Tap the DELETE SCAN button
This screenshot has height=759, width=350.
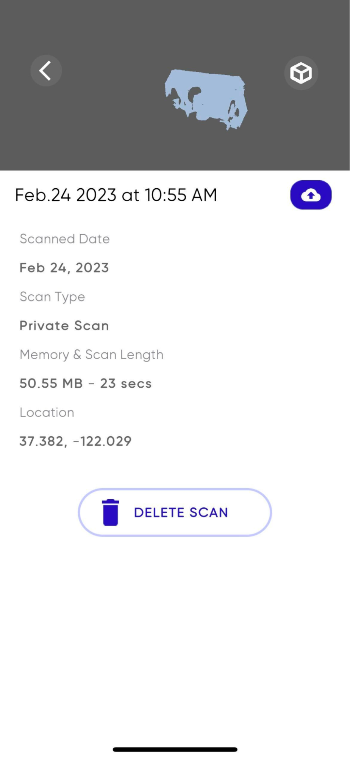pos(175,512)
